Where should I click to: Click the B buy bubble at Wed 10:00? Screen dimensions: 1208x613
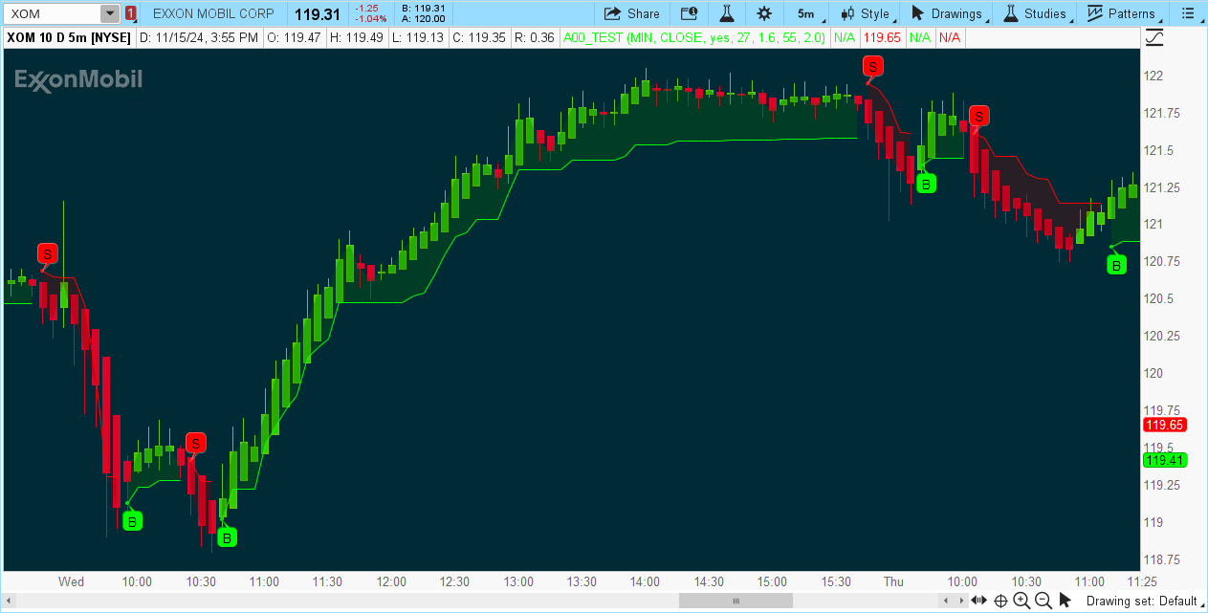tap(133, 521)
